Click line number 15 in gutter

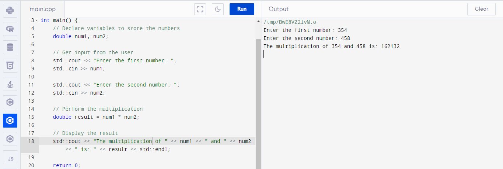(x=31, y=117)
